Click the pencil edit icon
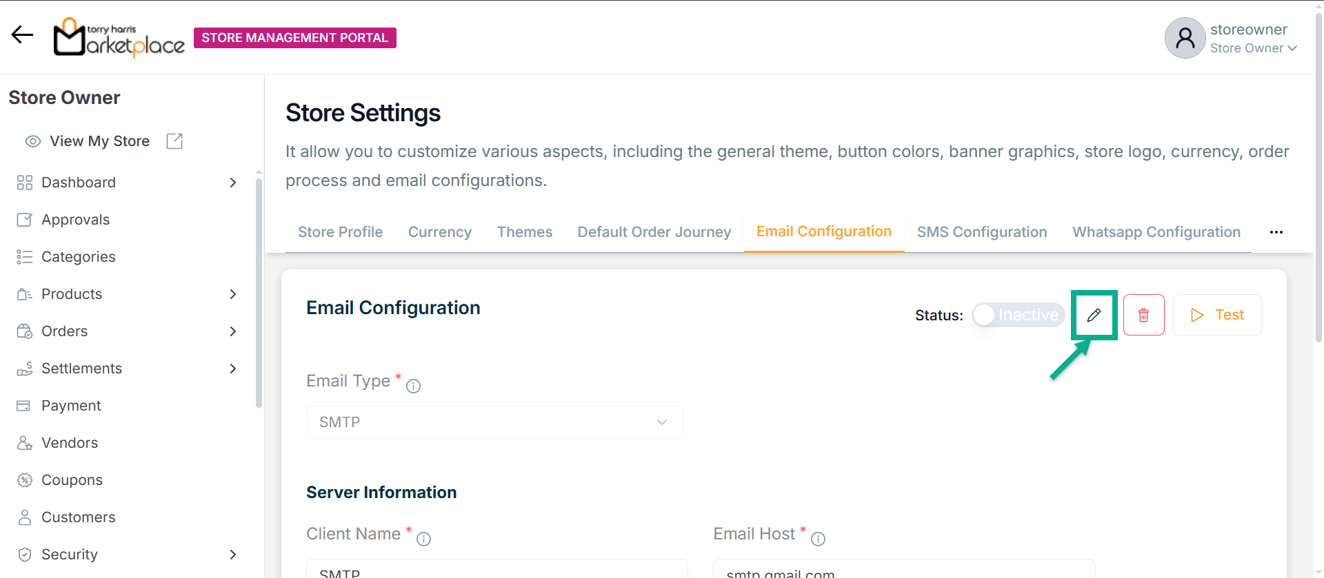 (x=1094, y=315)
